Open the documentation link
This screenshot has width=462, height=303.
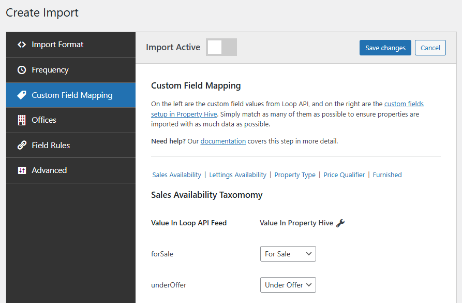click(x=223, y=141)
